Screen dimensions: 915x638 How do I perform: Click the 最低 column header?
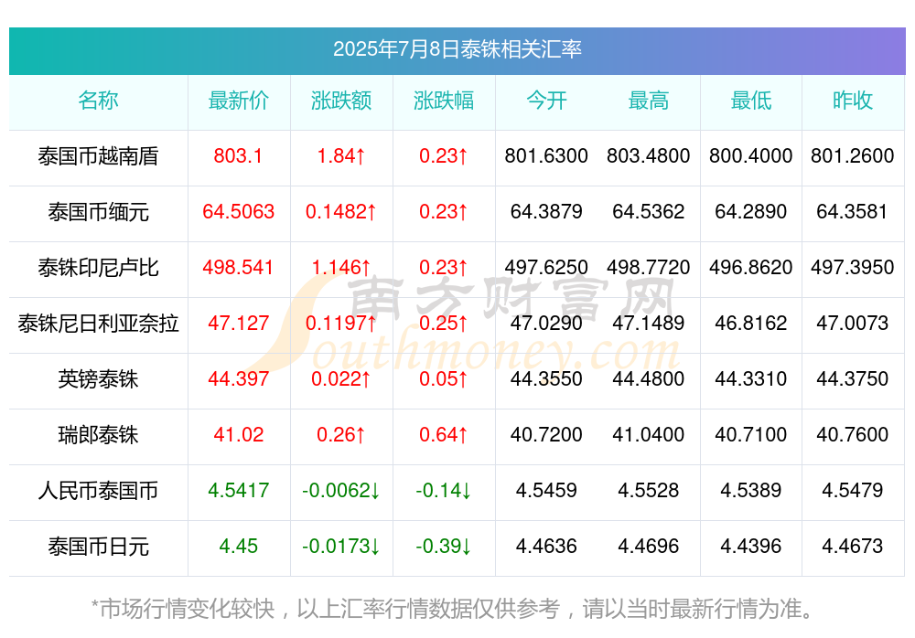pos(751,101)
